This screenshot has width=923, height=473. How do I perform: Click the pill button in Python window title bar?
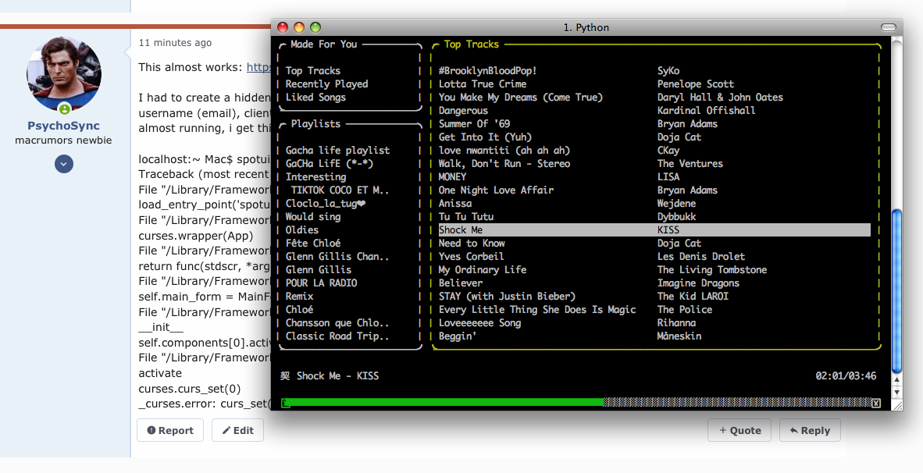point(889,27)
